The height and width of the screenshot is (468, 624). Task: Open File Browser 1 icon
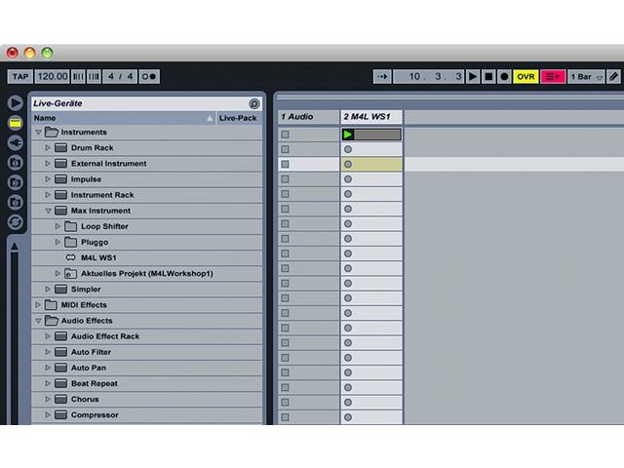coord(16,163)
